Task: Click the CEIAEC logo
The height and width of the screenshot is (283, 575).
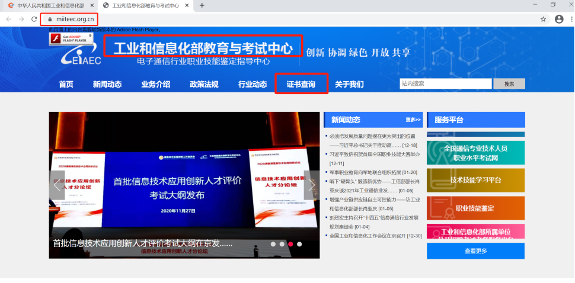Action: pyautogui.click(x=81, y=54)
